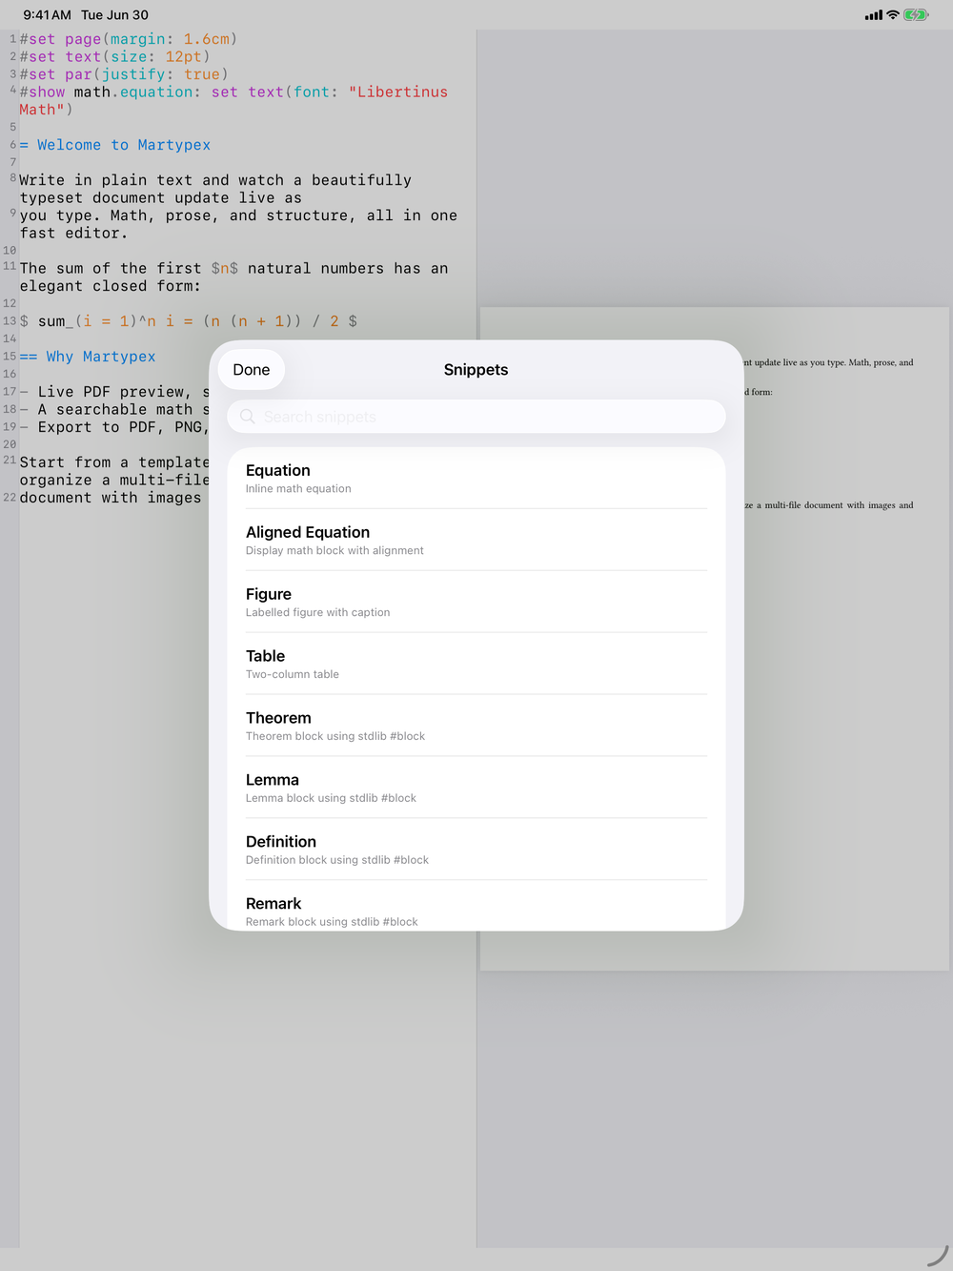This screenshot has height=1271, width=953.
Task: Insert the Remark snippet
Action: click(476, 907)
